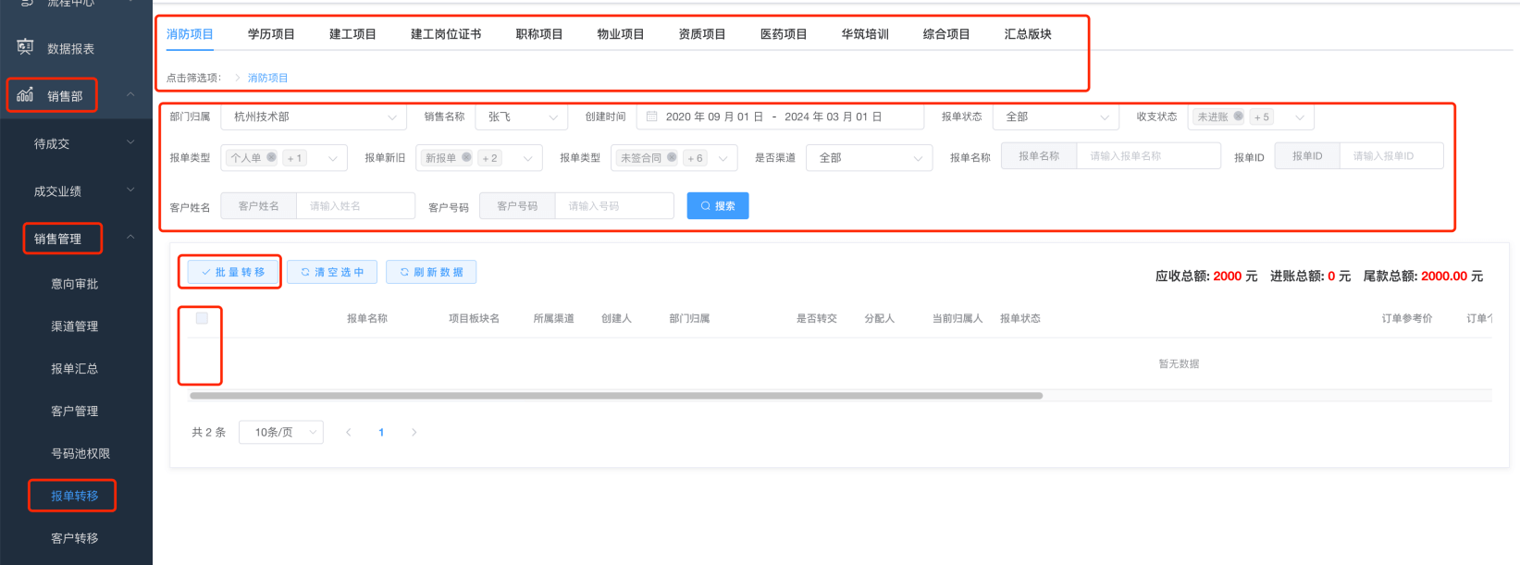Remove the 未签合同 tag using its x icon
Viewport: 1520px width, 565px height.
[x=672, y=157]
